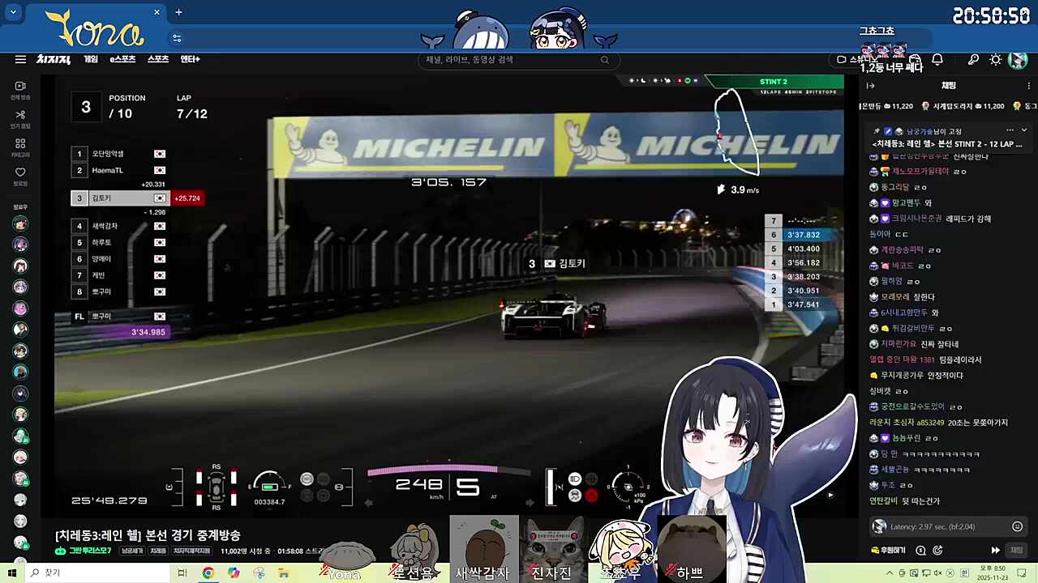This screenshot has width=1038, height=583.
Task: Open 인기 클립 in the sidebar
Action: [20, 119]
